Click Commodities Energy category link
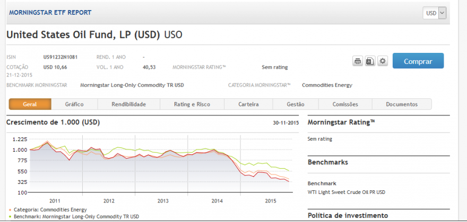This screenshot has height=222, width=467. tap(327, 85)
